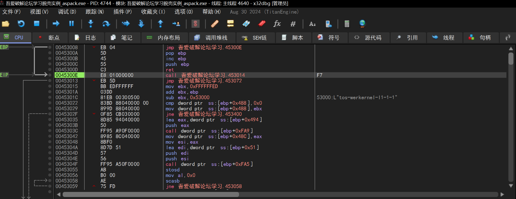Restart the debugged program
Viewport: 516px width, 199px height.
coord(21,24)
